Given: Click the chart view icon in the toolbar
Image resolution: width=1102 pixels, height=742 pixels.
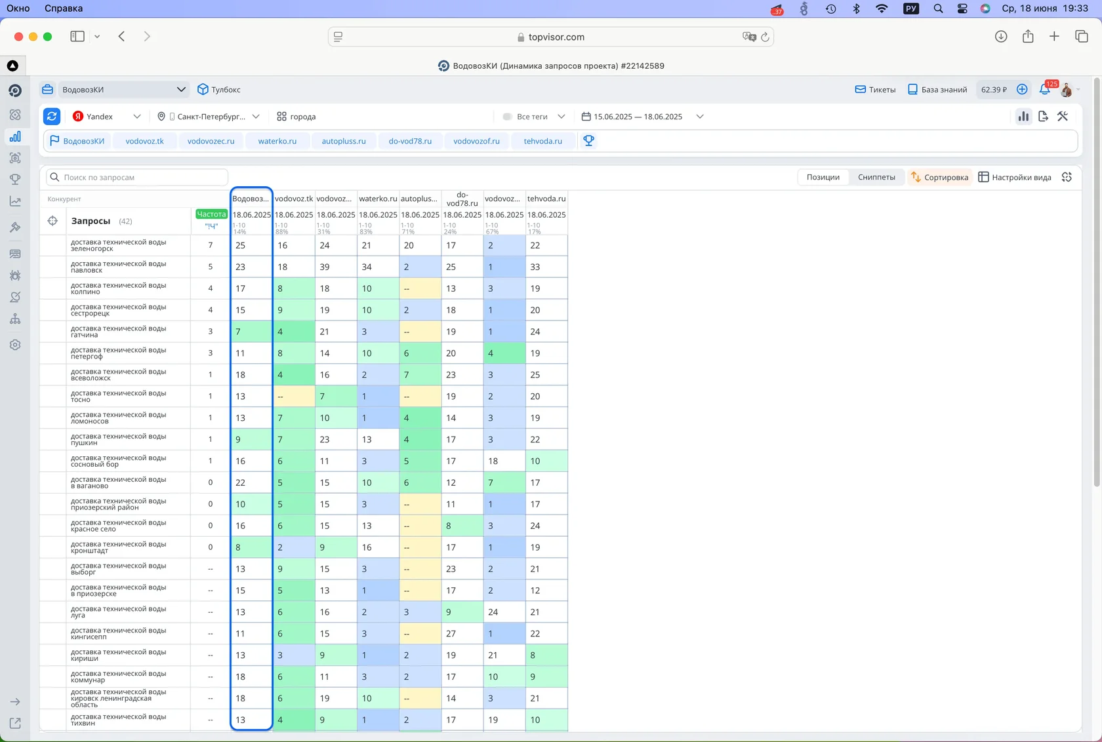Looking at the screenshot, I should tap(1023, 117).
